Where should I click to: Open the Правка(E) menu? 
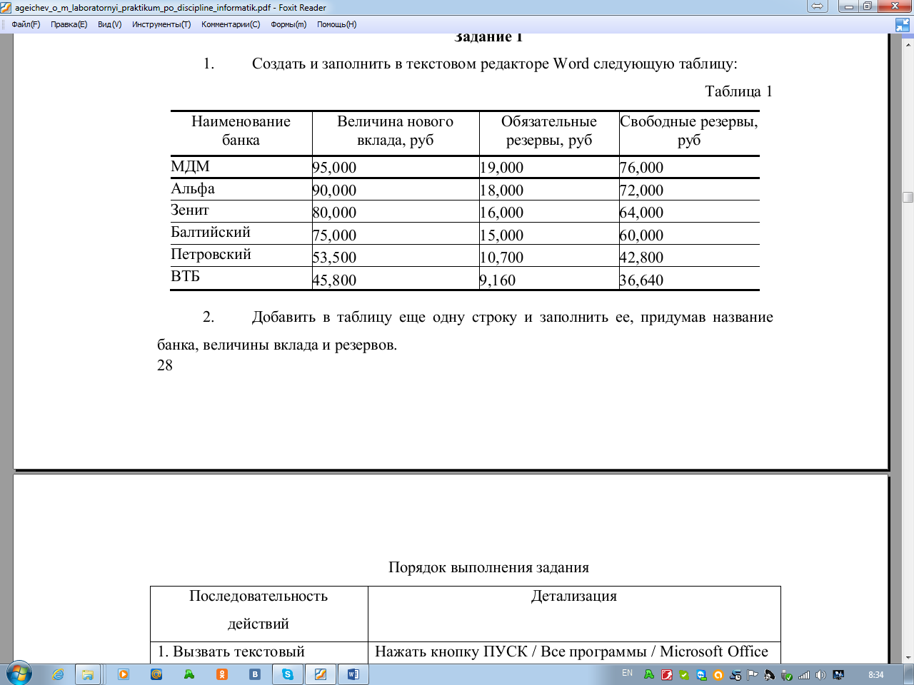(69, 24)
